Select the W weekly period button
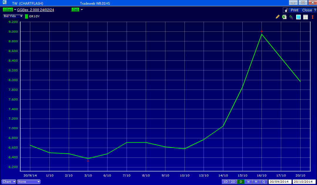The image size is (317, 185). [249, 182]
